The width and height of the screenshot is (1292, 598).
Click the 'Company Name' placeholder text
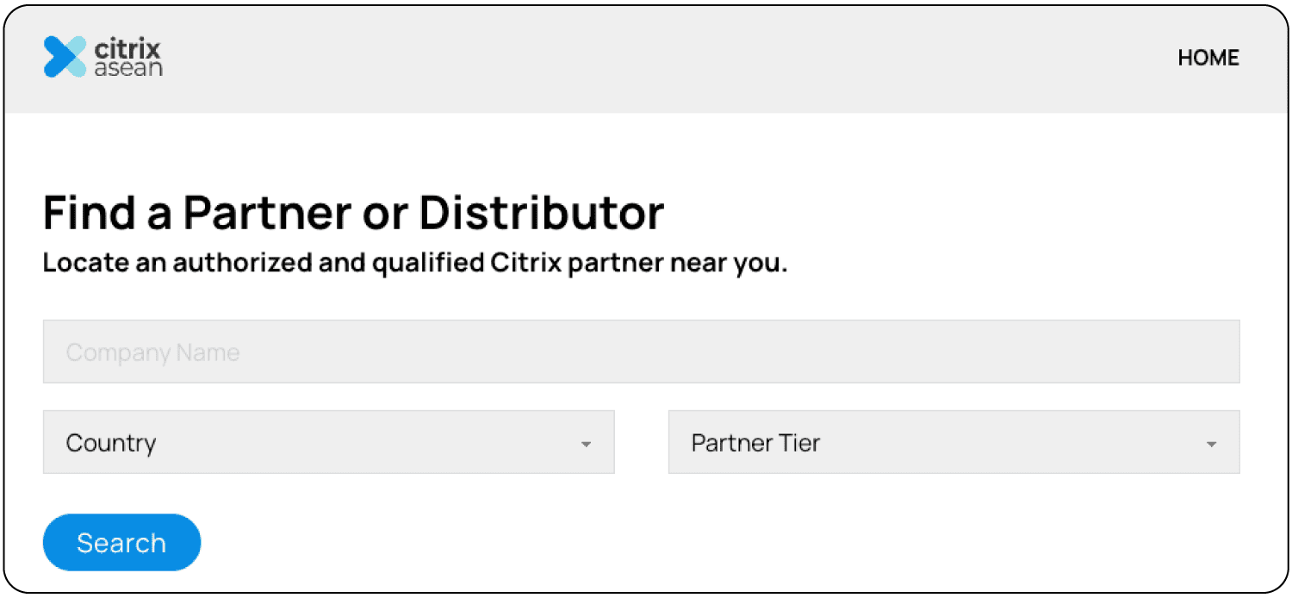152,352
